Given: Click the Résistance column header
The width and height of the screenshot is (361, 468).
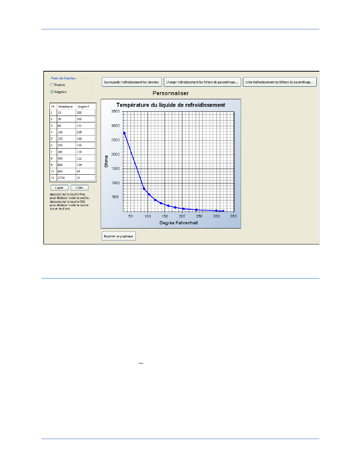Looking at the screenshot, I should tap(66, 106).
